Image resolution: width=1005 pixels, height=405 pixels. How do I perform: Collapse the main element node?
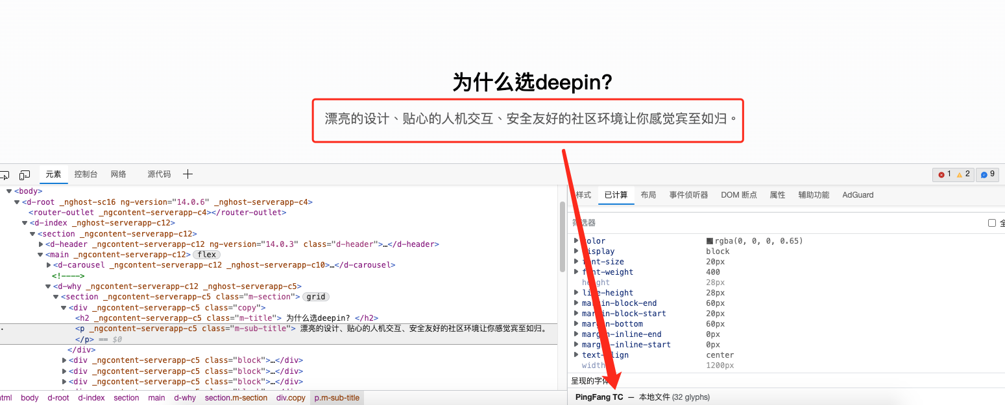click(x=40, y=255)
